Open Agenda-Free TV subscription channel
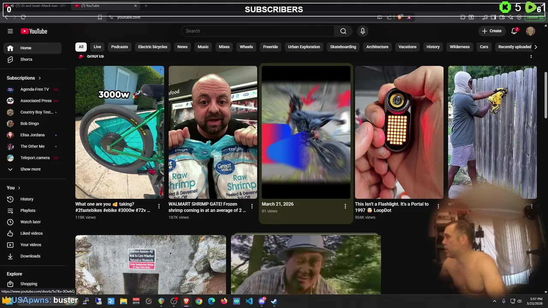This screenshot has height=308, width=548. 33,89
